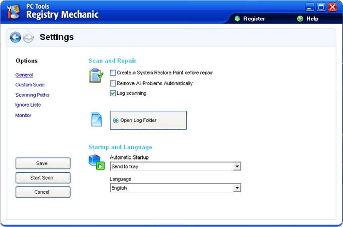Open the Automatic Startup dropdown arrow
The image size is (343, 227).
[x=237, y=166]
